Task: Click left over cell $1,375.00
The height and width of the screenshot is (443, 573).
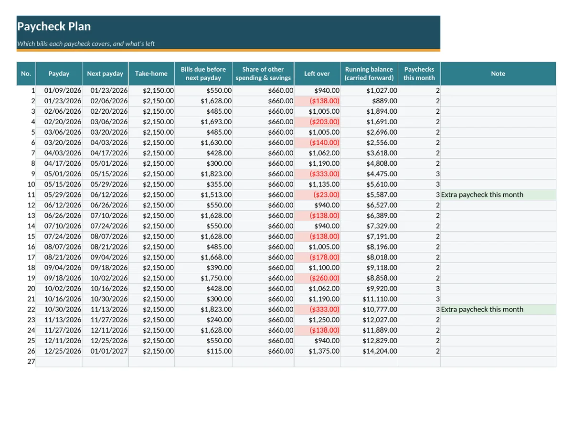Action: point(317,351)
